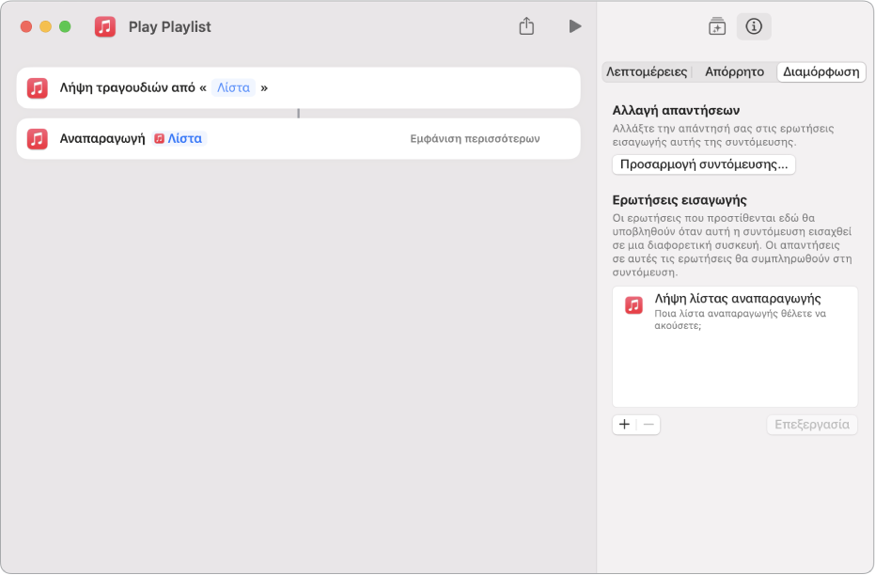The height and width of the screenshot is (575, 875).
Task: Click Προσαρμογή συντόμευσης button
Action: coord(704,164)
